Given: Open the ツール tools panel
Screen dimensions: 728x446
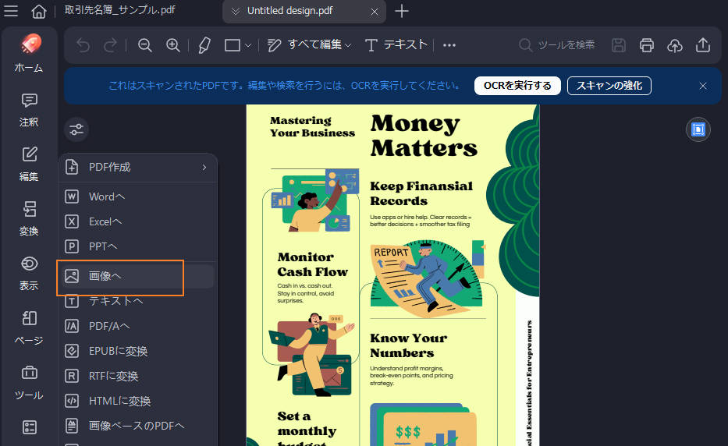Looking at the screenshot, I should [29, 383].
